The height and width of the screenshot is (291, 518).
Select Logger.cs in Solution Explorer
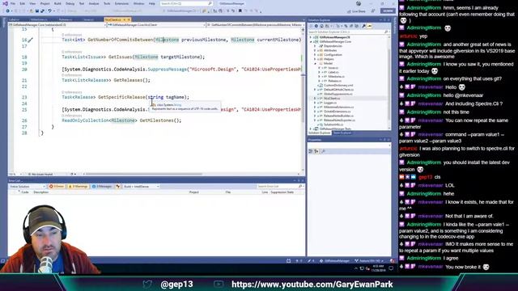[329, 103]
